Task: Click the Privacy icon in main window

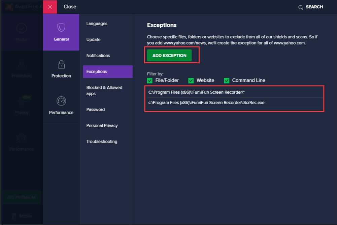Action: (22, 101)
